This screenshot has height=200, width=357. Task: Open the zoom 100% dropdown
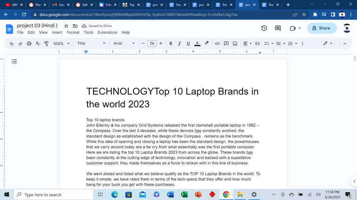(61, 44)
